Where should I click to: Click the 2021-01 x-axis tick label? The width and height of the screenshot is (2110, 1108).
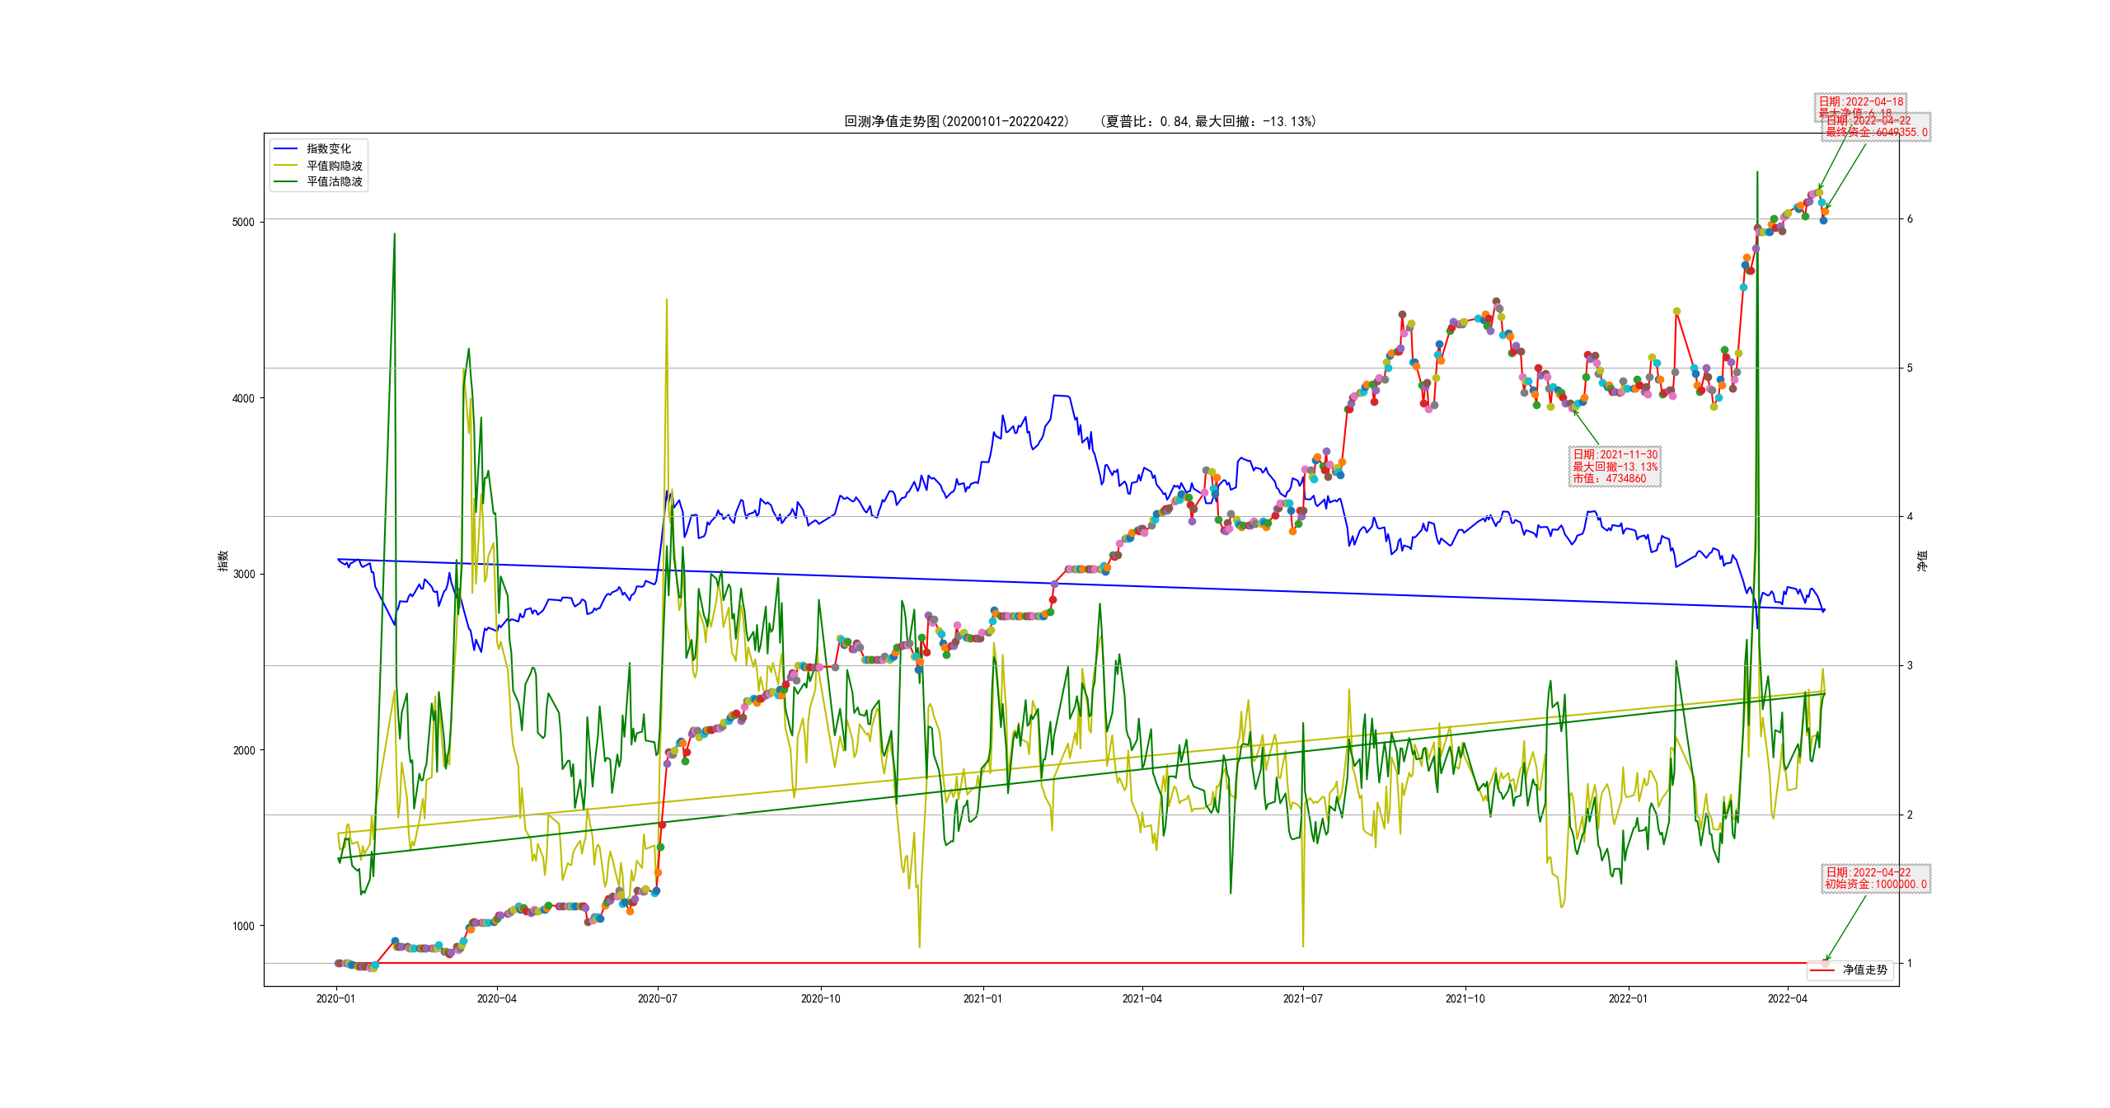coord(982,998)
